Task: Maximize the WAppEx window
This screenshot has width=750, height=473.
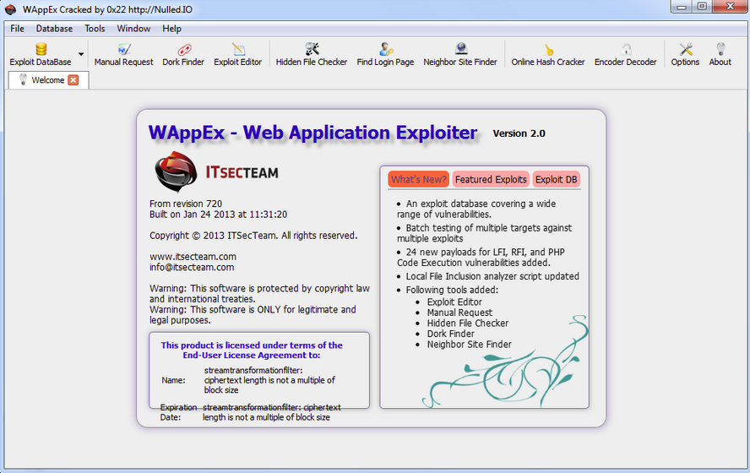Action: (x=702, y=7)
